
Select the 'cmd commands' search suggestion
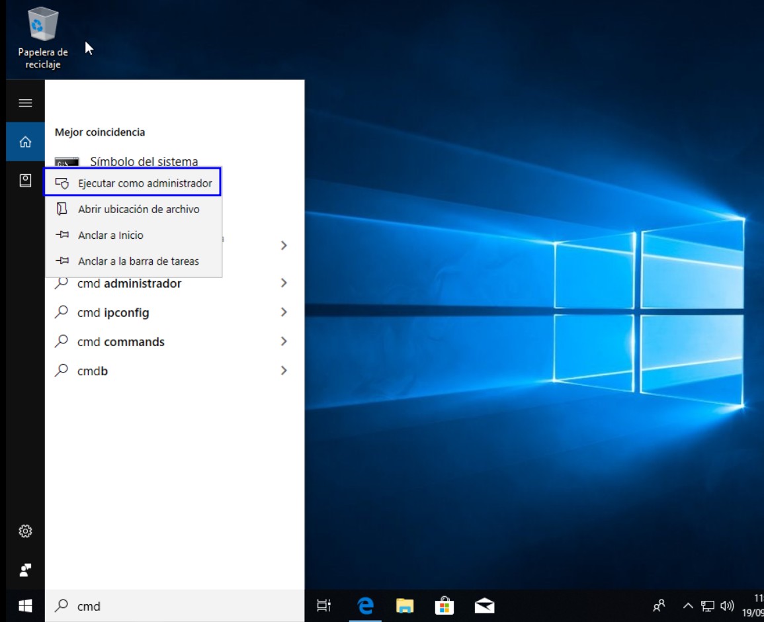pos(121,341)
